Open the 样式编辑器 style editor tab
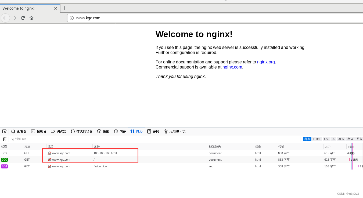The image size is (363, 198). (x=82, y=131)
